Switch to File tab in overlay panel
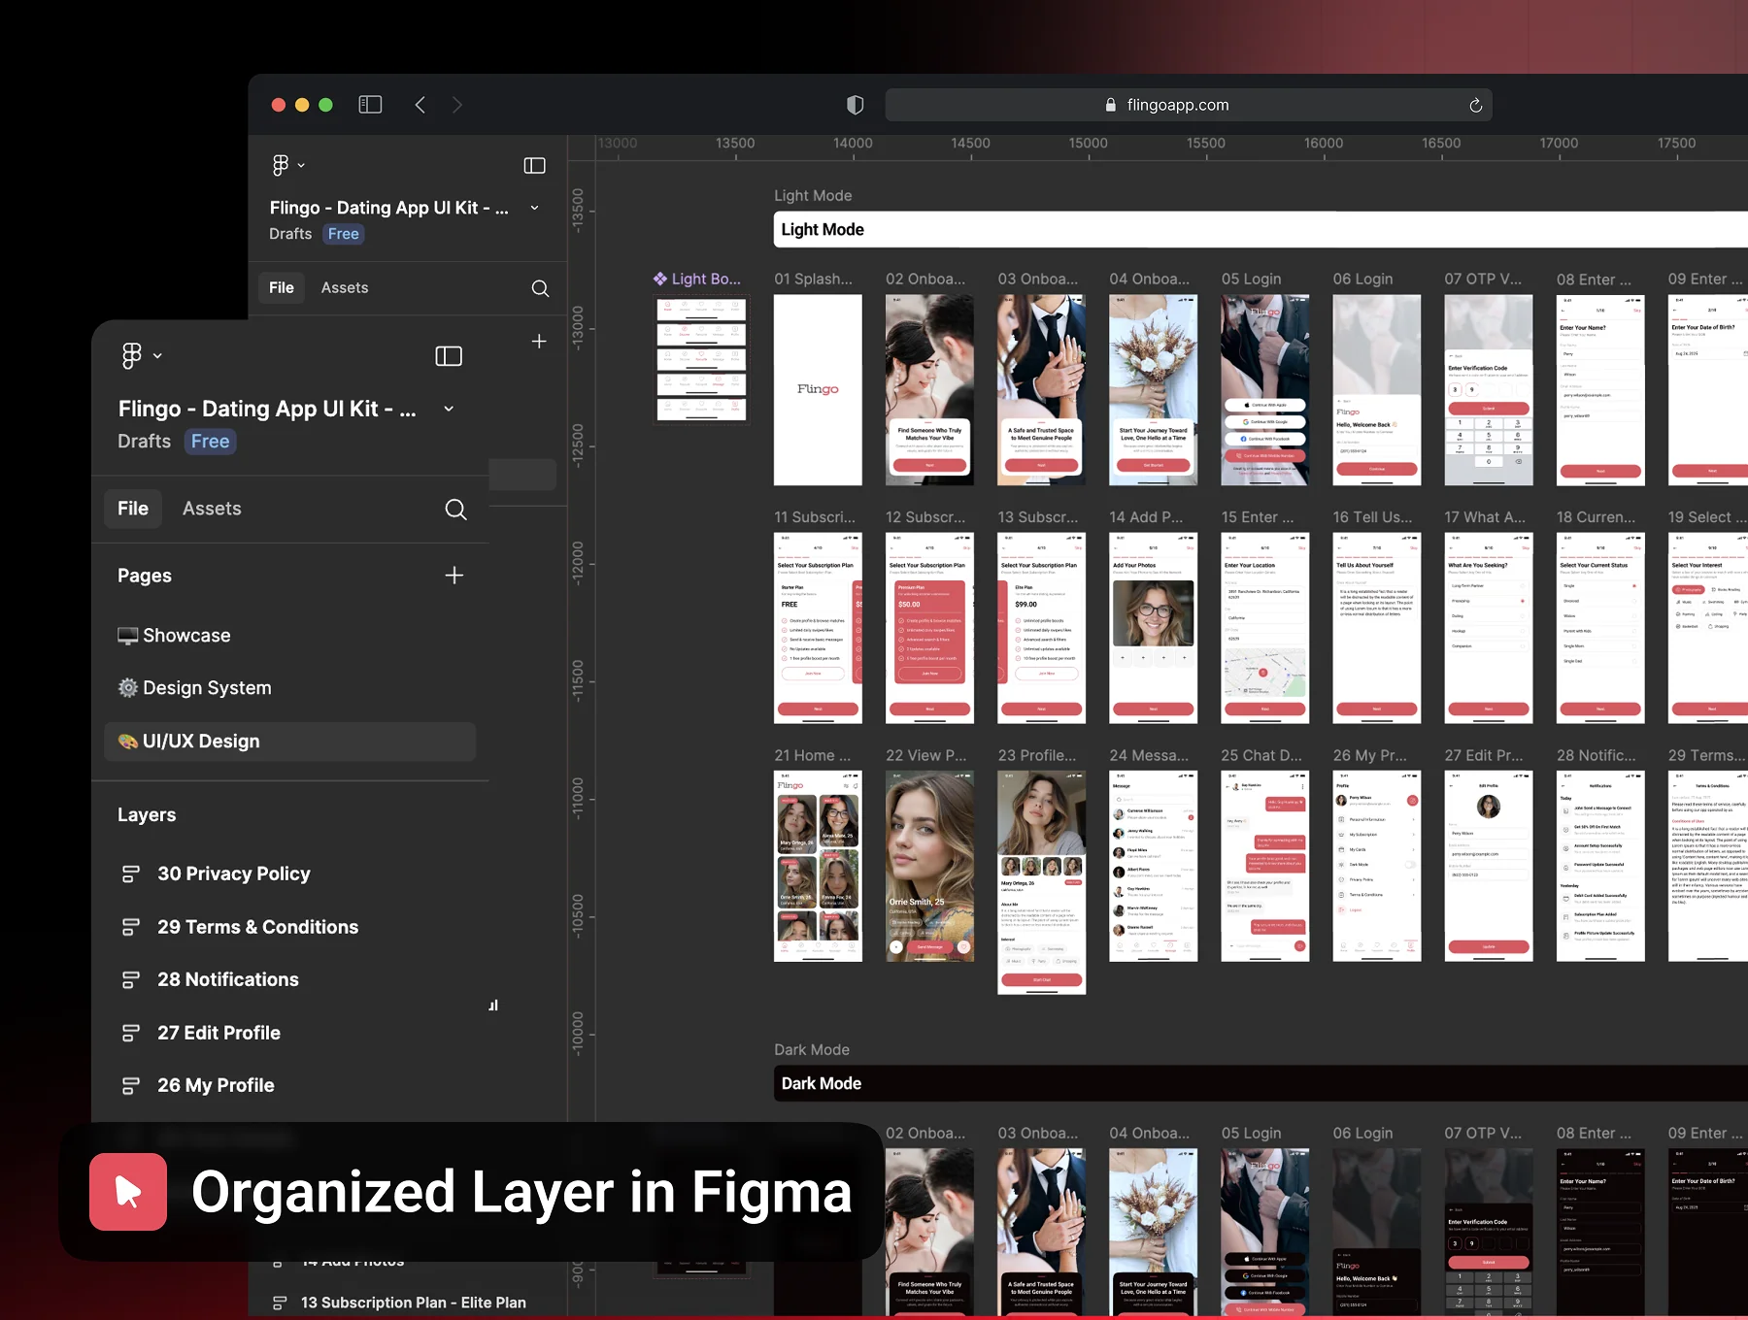Image resolution: width=1748 pixels, height=1320 pixels. 133,509
